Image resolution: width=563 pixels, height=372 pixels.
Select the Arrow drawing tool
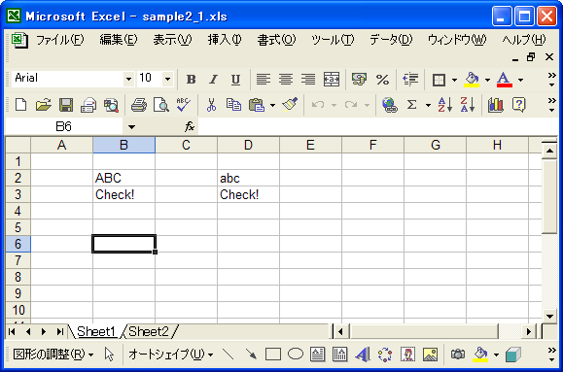click(251, 355)
